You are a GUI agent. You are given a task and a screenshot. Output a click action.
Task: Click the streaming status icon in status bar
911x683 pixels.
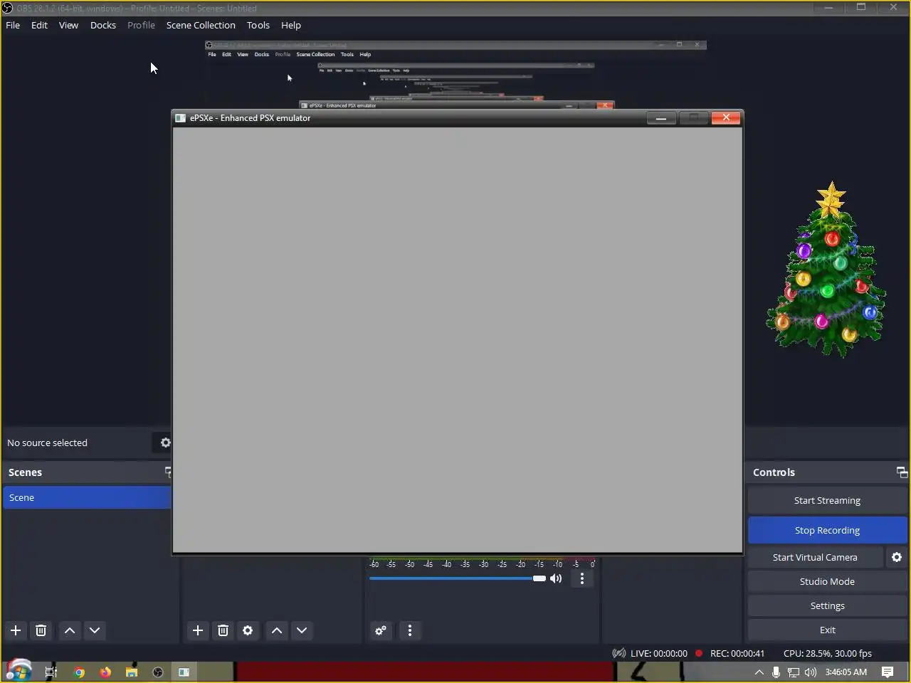(619, 653)
